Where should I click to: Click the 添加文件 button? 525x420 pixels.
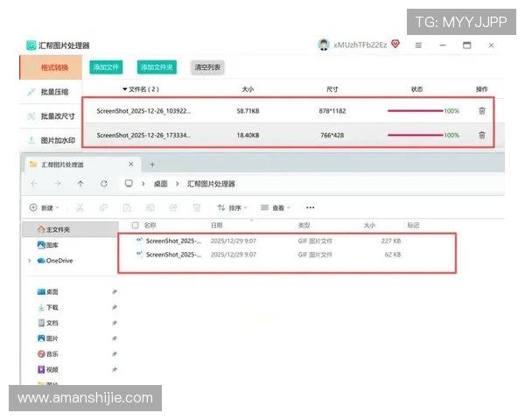pyautogui.click(x=106, y=67)
